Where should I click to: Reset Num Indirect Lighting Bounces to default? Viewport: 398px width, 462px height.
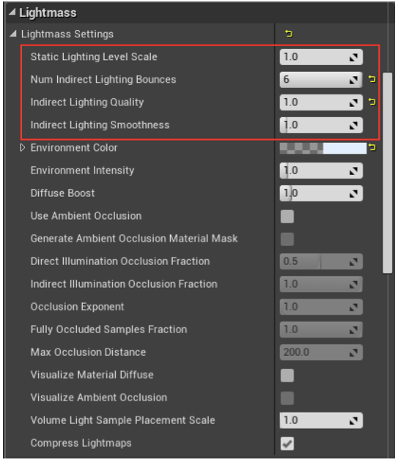click(372, 79)
